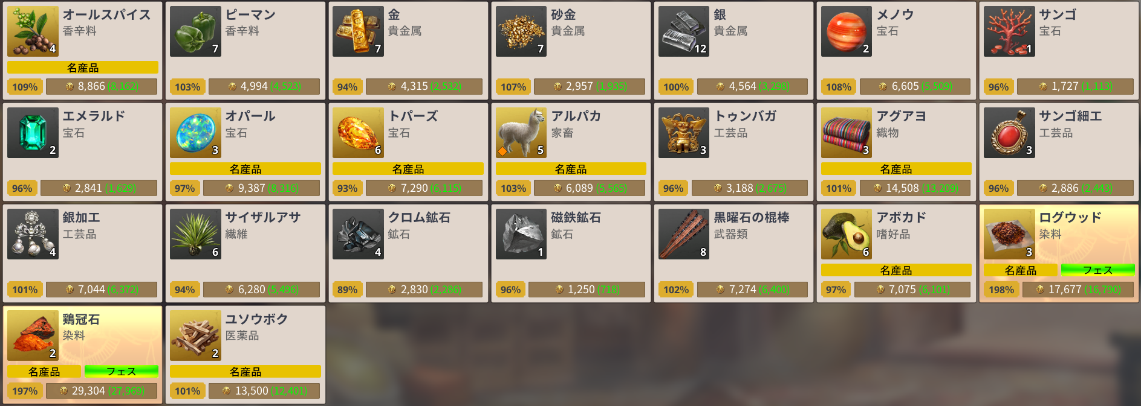This screenshot has width=1141, height=406.
Task: Select the emerald (エメラルド) gem icon
Action: click(x=33, y=133)
